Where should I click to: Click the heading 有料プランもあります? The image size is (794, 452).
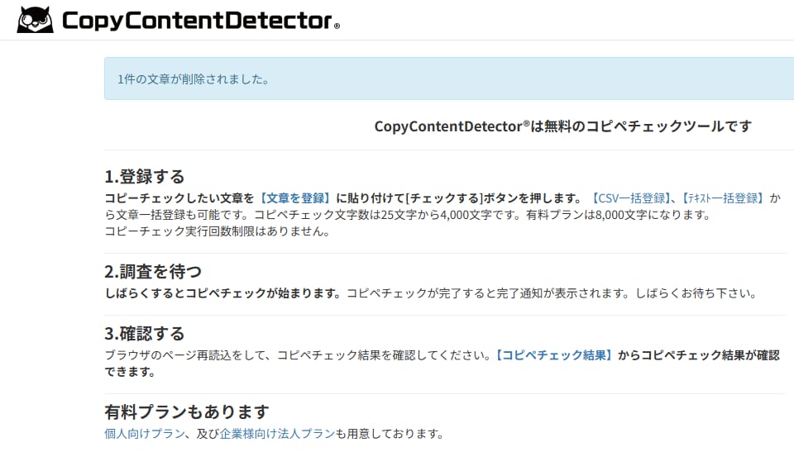click(187, 412)
